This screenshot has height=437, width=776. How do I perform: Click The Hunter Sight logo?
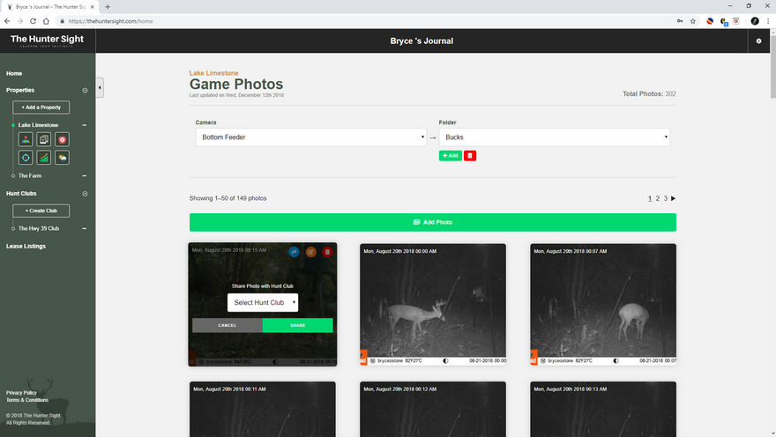47,41
